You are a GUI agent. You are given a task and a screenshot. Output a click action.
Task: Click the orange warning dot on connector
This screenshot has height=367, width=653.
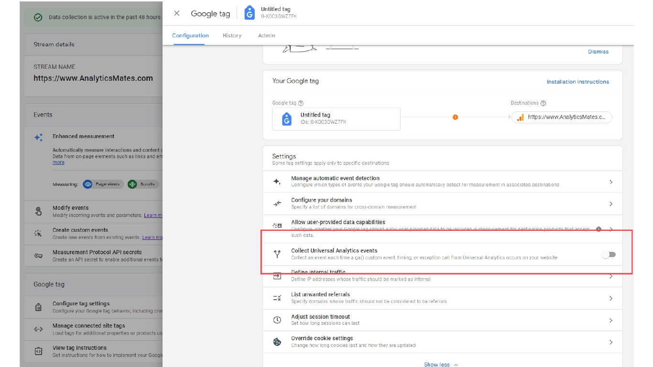tap(455, 117)
